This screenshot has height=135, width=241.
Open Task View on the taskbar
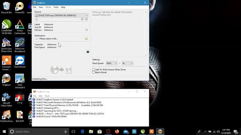pos(73,132)
